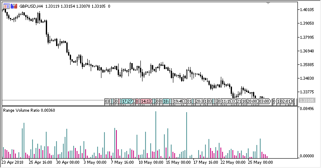Image resolution: width=321 pixels, height=168 pixels.
Task: Click the 3 May 00:00 time label
Action: point(95,162)
